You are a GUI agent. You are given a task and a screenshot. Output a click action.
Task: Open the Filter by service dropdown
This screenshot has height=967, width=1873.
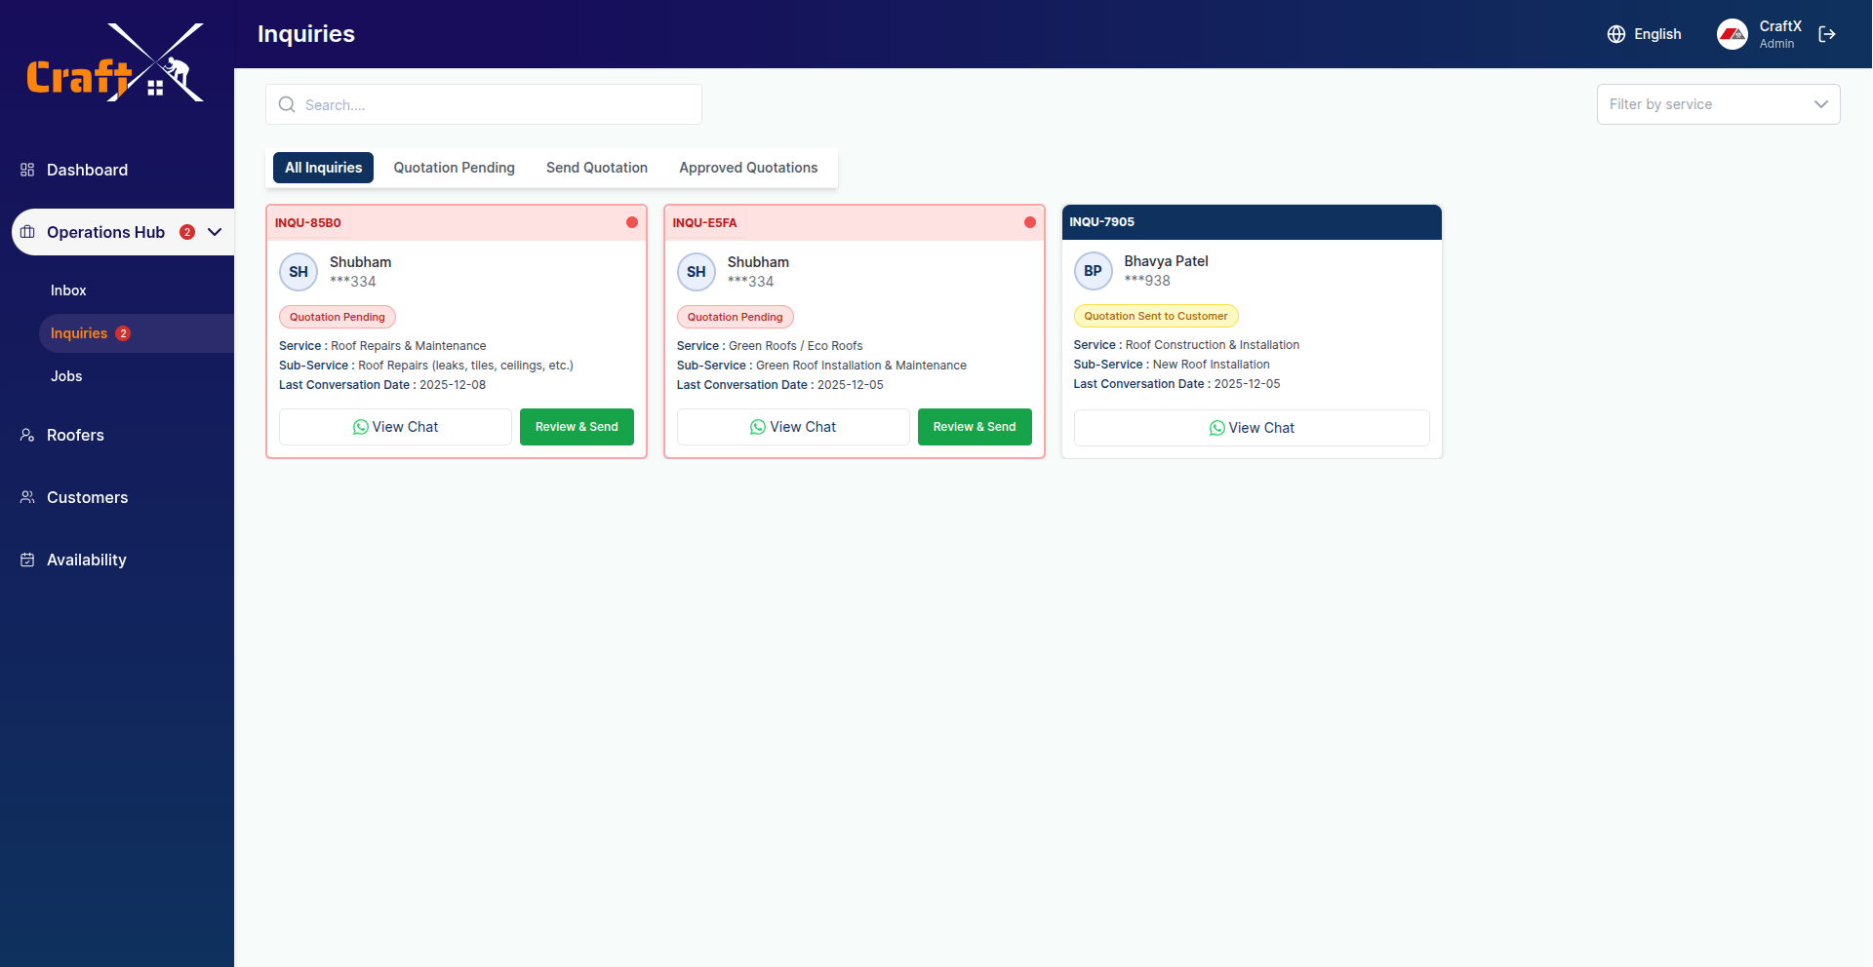[1718, 104]
